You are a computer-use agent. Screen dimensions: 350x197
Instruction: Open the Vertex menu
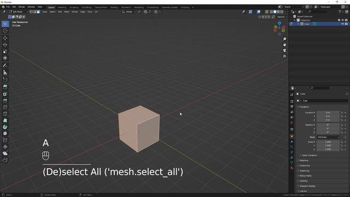click(75, 11)
